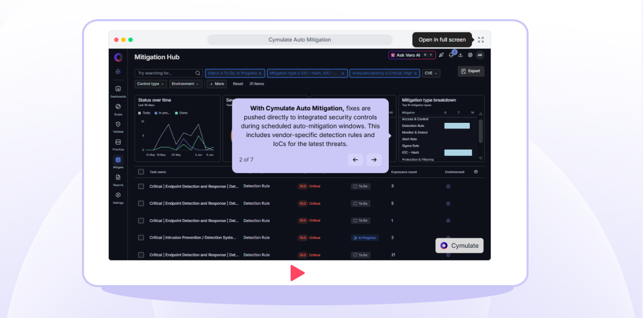Click Sigma Rule in the breakdown list
Image resolution: width=643 pixels, height=318 pixels.
410,146
